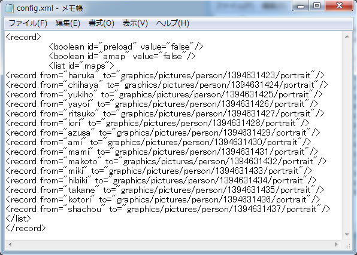This screenshot has width=357, height=255.
Task: Click the horizontal scrollbar left arrow
Action: coord(10,245)
